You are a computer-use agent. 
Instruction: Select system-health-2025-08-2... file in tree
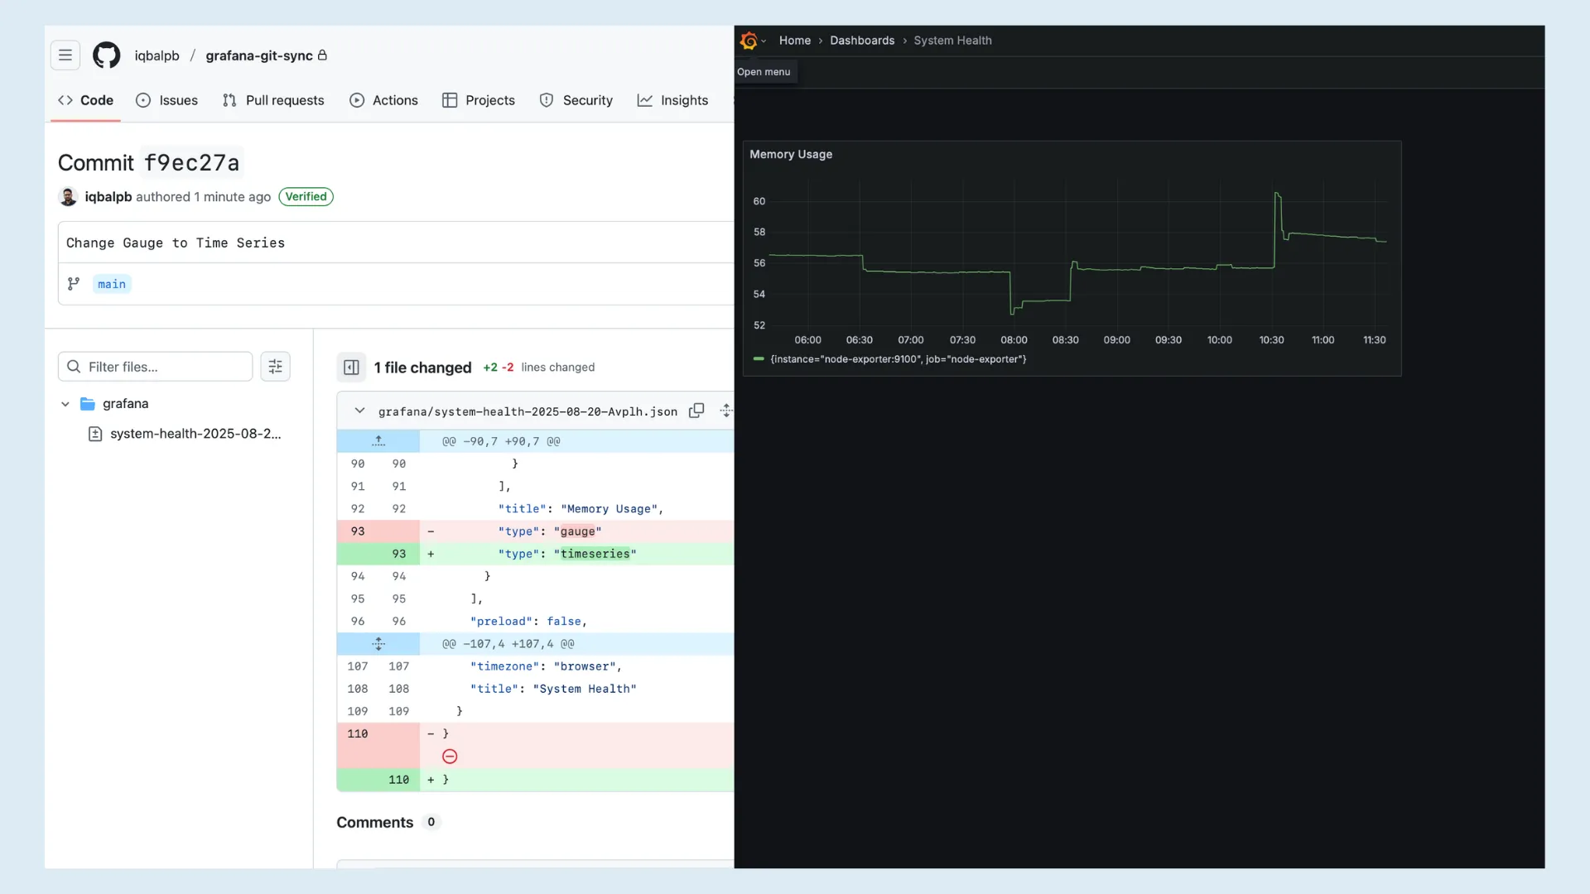point(195,434)
